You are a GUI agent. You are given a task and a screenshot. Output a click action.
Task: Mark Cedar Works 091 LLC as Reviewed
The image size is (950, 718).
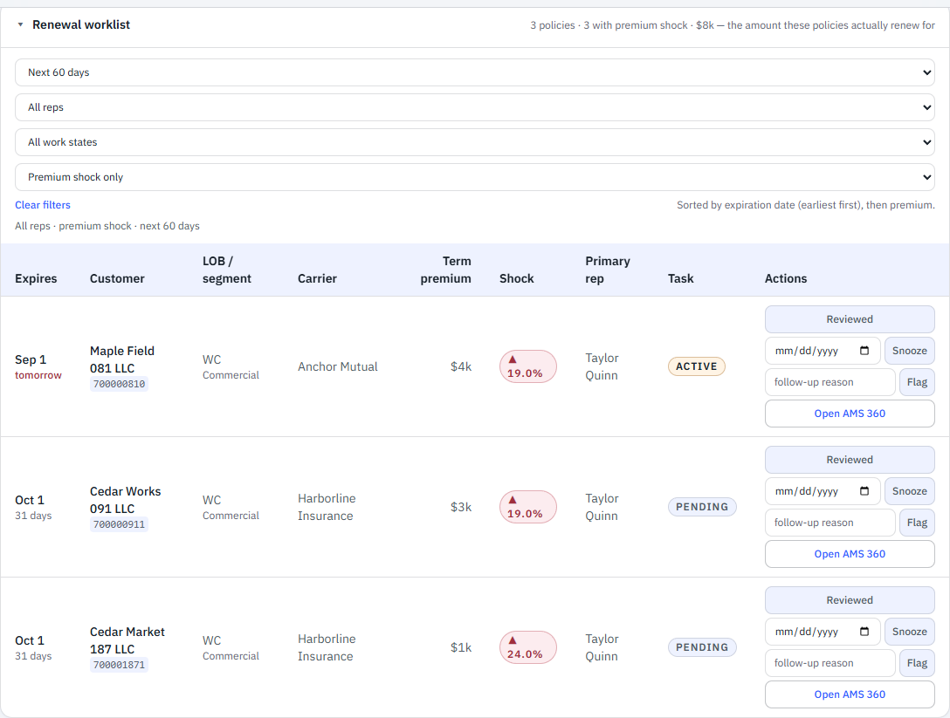[850, 460]
